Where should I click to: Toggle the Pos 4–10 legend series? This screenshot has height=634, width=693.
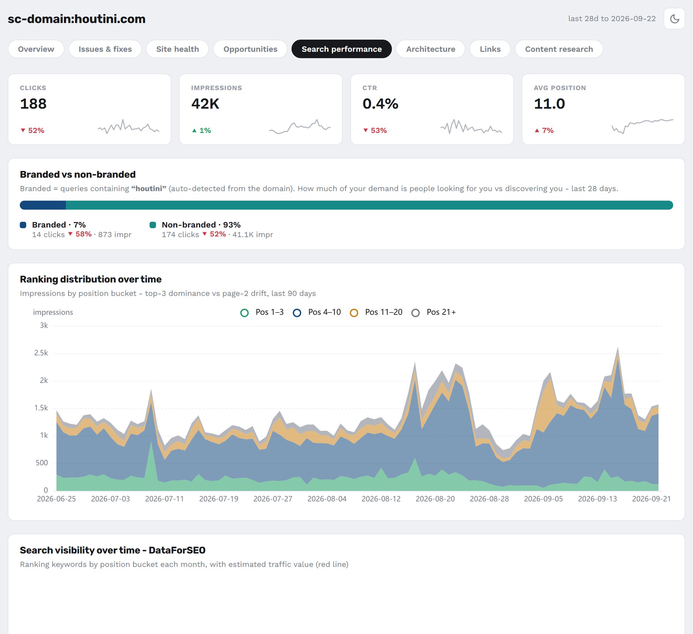(x=317, y=312)
